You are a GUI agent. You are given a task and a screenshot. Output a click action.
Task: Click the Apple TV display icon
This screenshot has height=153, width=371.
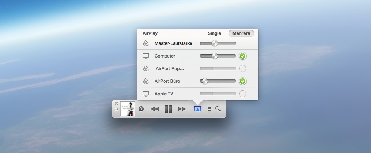[x=146, y=94]
